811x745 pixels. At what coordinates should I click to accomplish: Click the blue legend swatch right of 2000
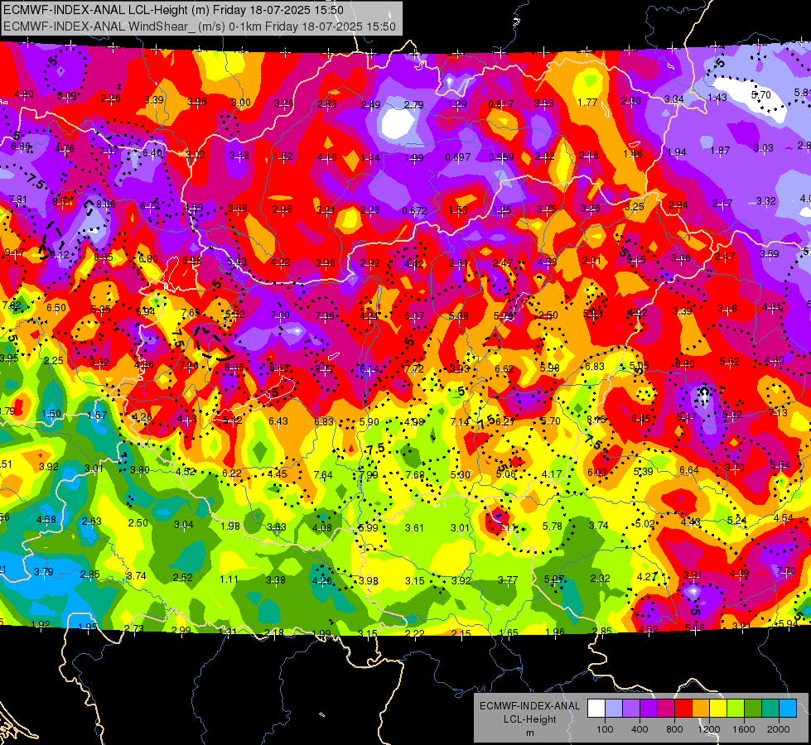pos(788,709)
